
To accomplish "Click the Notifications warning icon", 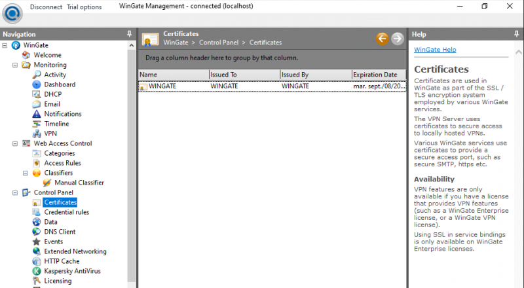I will [37, 114].
